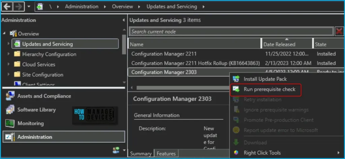Select Site Configuration in the tree
The width and height of the screenshot is (345, 159).
coord(43,75)
